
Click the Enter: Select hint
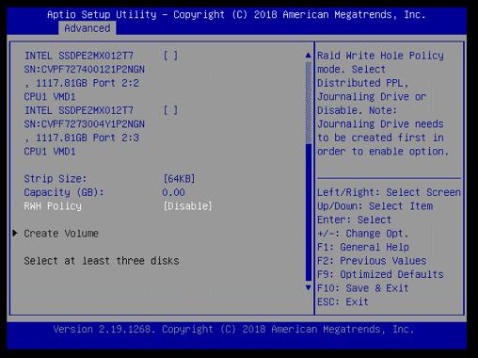click(355, 220)
